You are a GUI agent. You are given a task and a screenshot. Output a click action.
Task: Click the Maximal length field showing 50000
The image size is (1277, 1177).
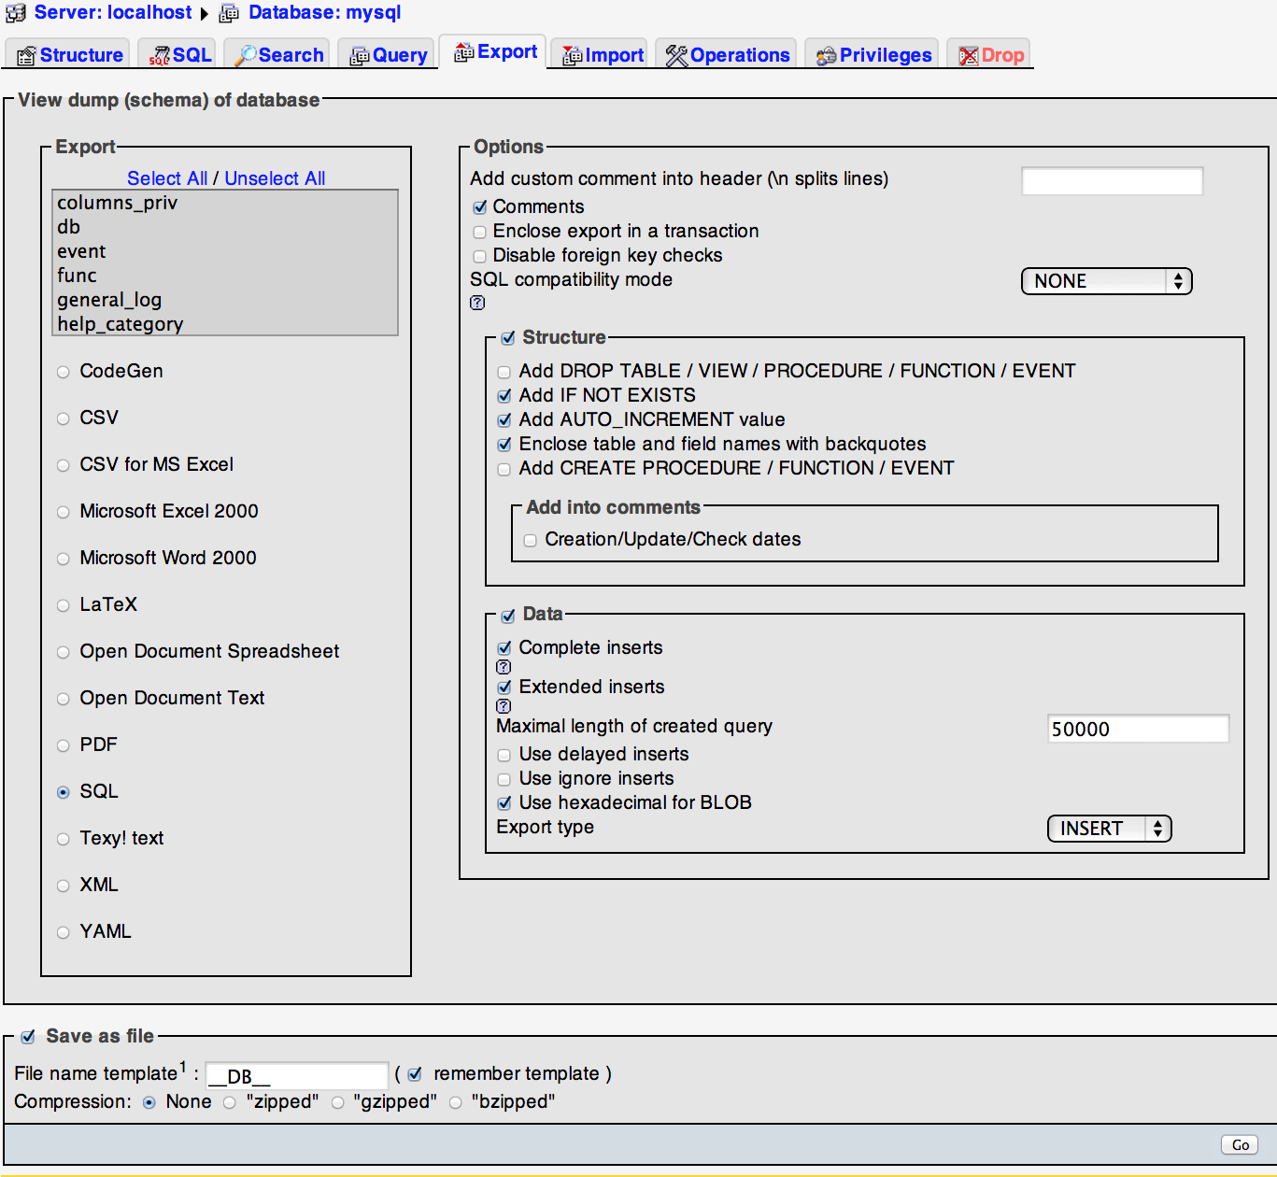pos(1138,729)
